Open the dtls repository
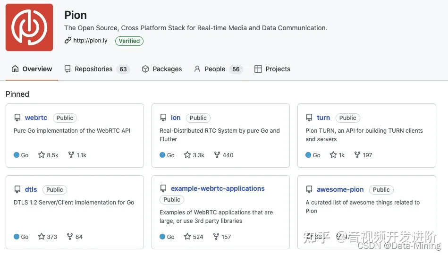The image size is (448, 255). point(31,189)
